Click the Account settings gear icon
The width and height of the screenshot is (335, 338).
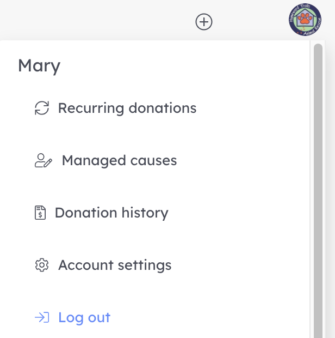click(42, 265)
